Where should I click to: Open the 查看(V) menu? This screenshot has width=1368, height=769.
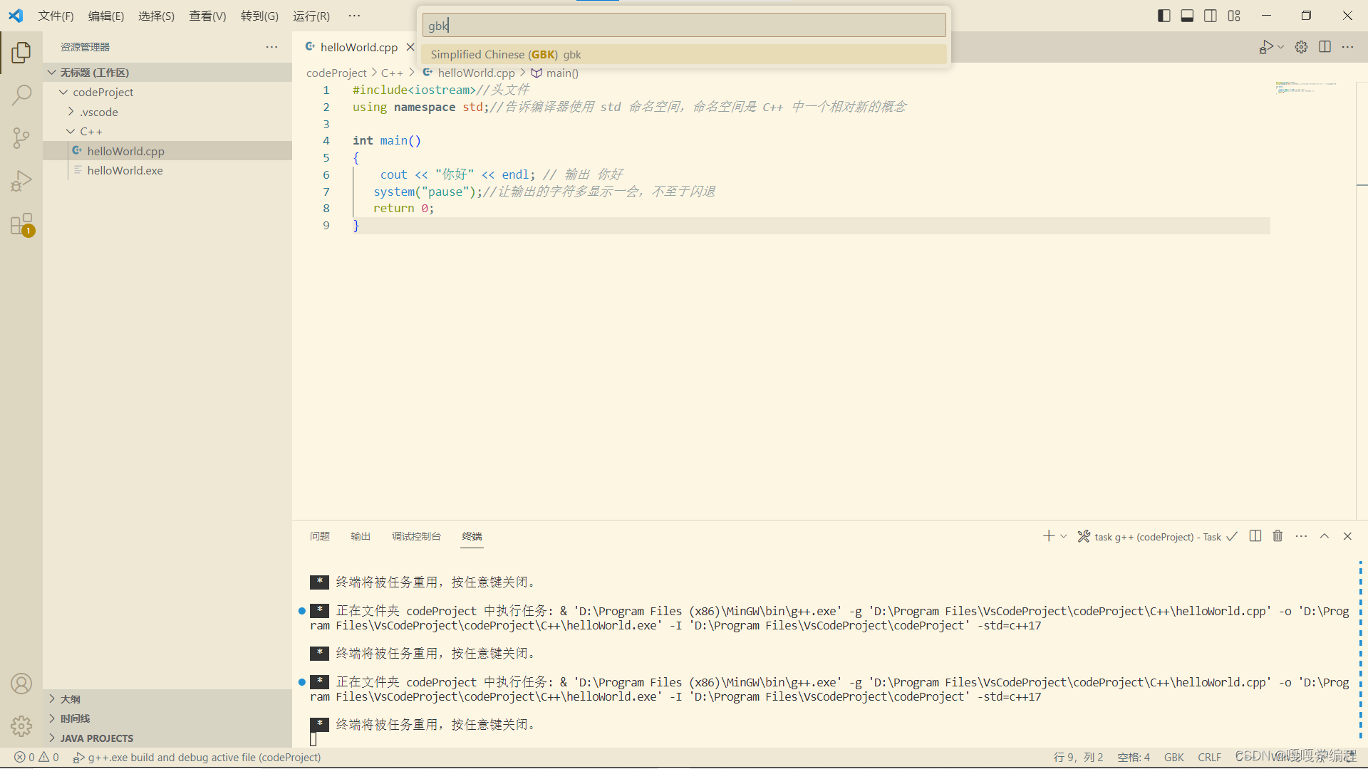207,16
